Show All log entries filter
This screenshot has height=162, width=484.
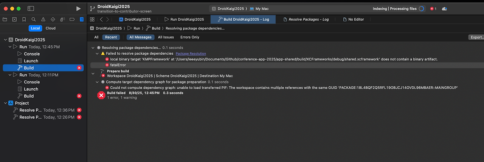96,37
